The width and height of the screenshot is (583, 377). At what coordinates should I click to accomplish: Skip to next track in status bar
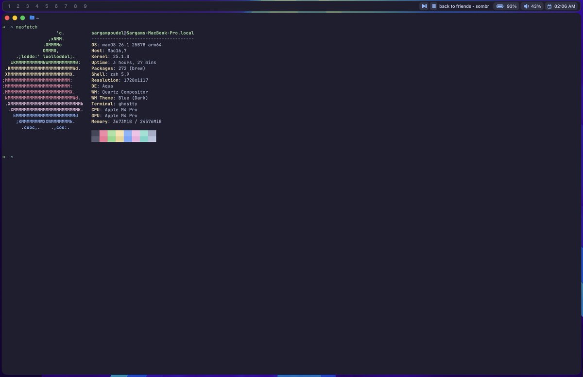[424, 6]
